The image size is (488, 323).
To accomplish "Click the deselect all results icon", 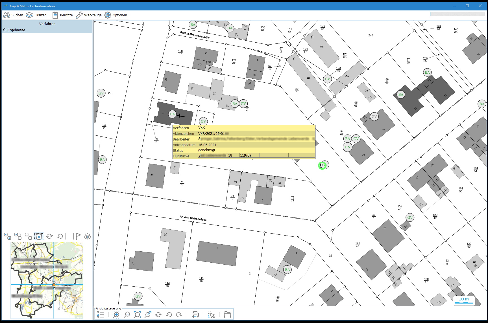I will [x=28, y=236].
